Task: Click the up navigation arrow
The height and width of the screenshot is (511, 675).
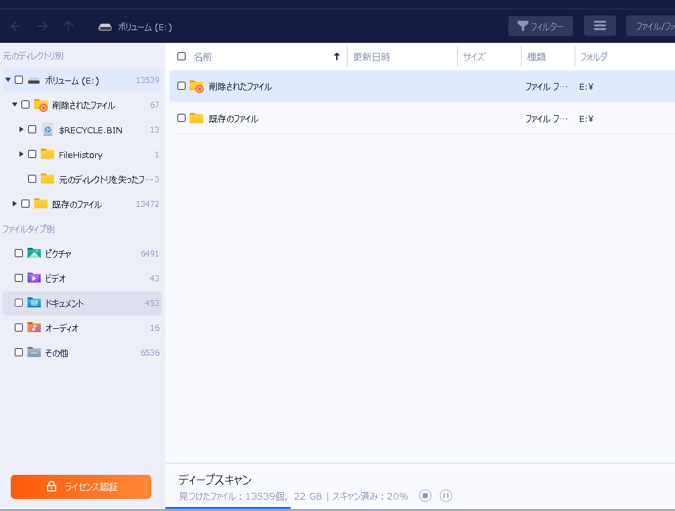Action: (68, 25)
